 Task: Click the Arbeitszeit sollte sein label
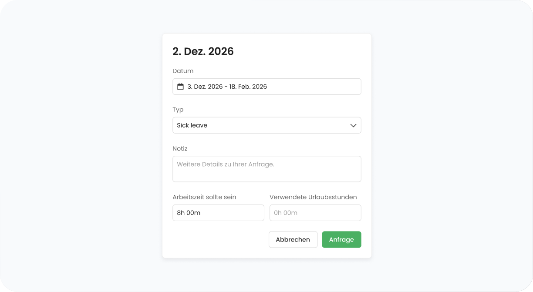click(x=204, y=197)
